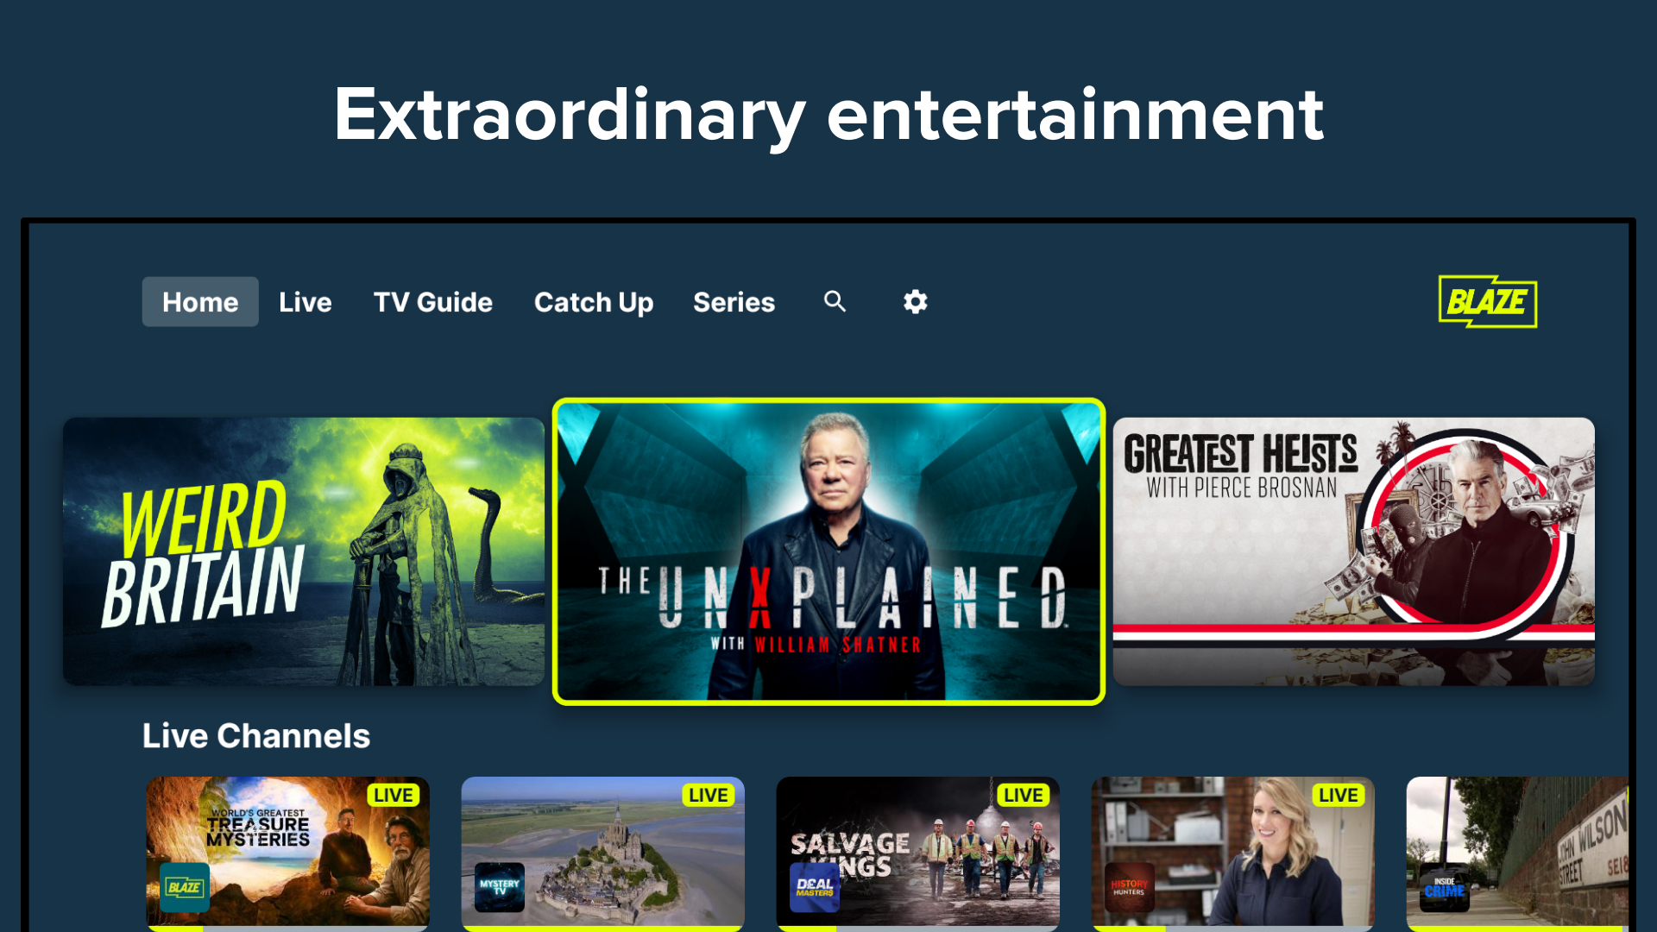This screenshot has width=1657, height=932.
Task: Click the BLAZE logo at top right
Action: tap(1488, 301)
